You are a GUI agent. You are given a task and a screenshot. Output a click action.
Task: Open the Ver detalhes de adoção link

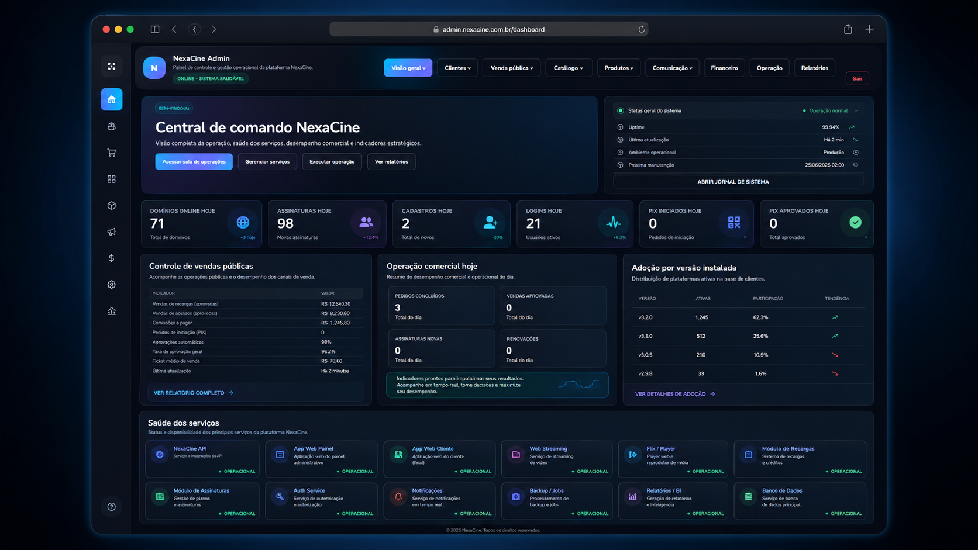pos(675,394)
